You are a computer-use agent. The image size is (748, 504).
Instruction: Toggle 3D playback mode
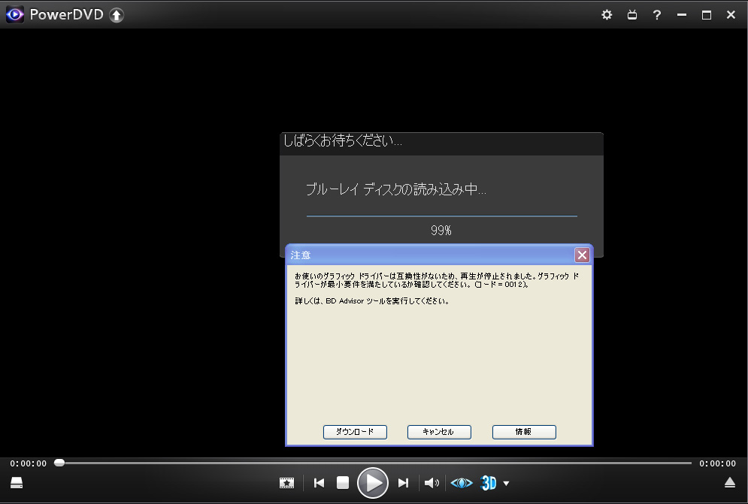489,483
